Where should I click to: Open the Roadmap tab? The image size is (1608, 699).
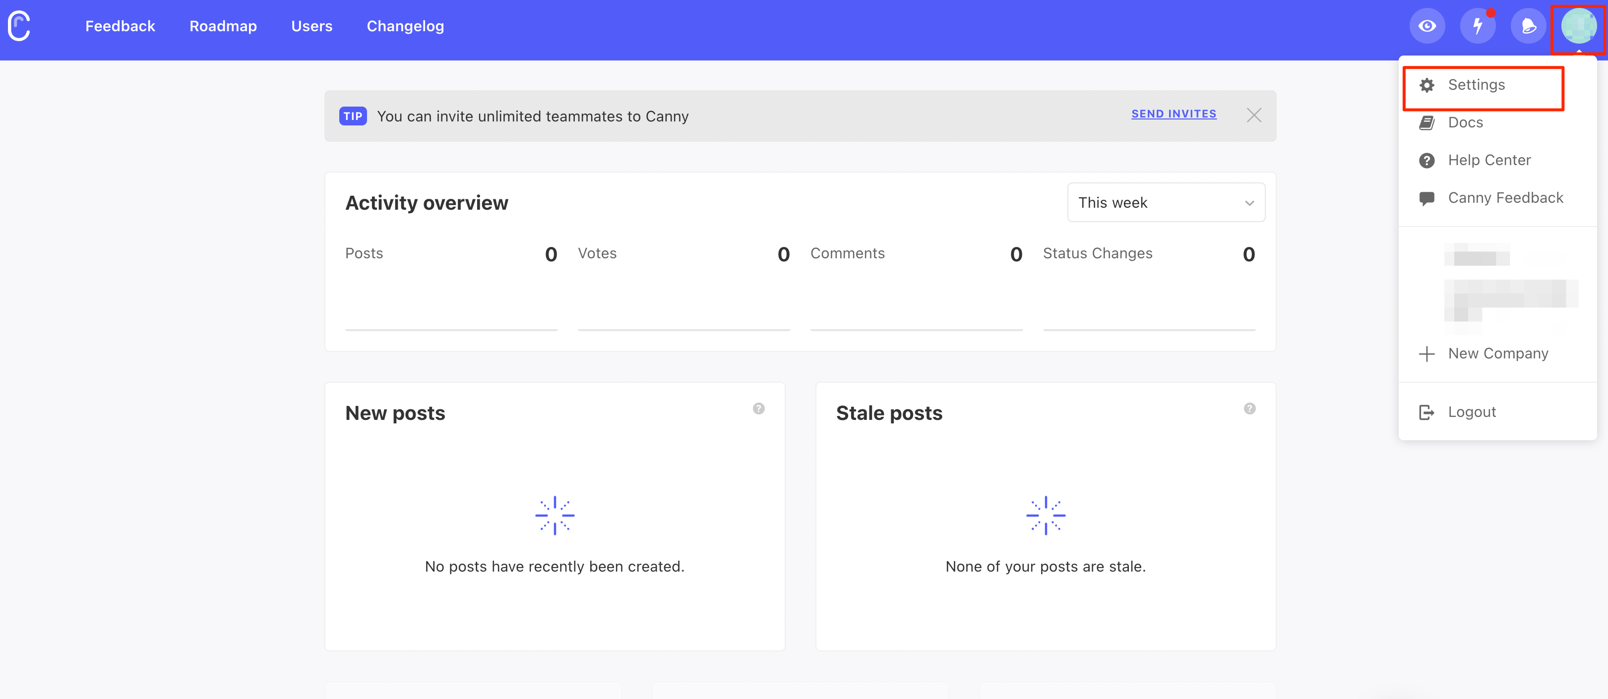[223, 26]
